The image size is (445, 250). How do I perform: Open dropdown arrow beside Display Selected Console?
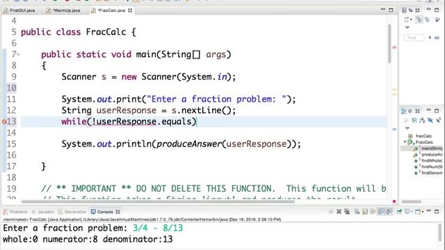(412, 212)
